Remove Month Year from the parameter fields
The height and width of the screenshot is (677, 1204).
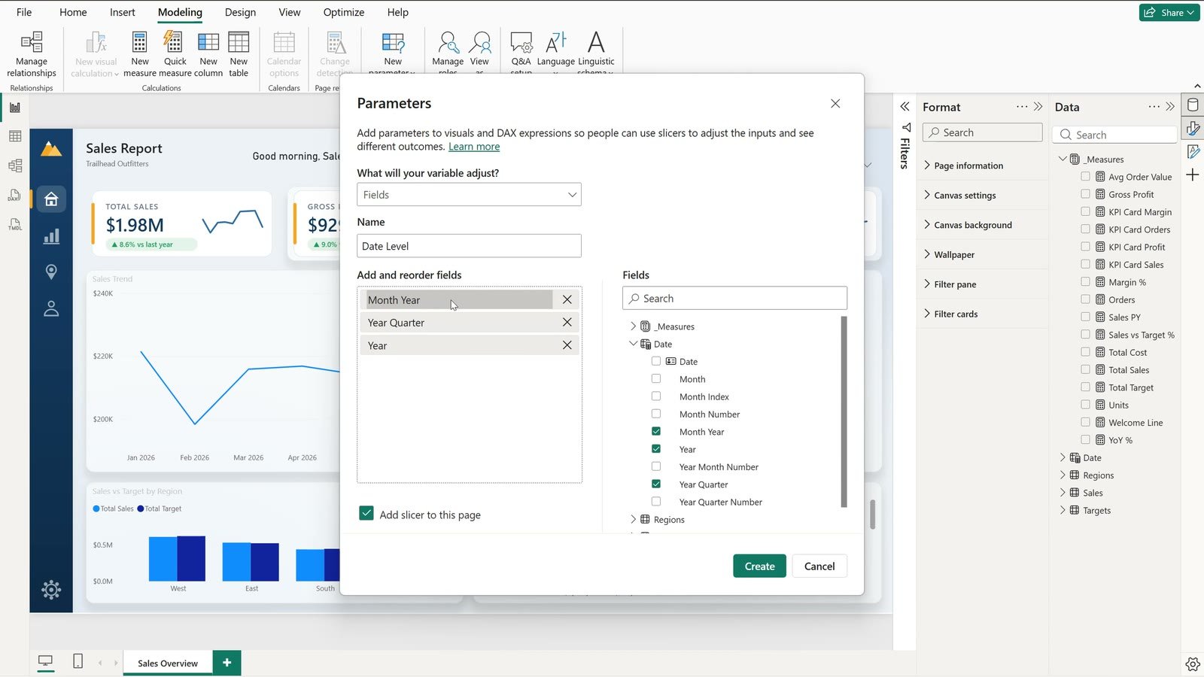pos(567,299)
